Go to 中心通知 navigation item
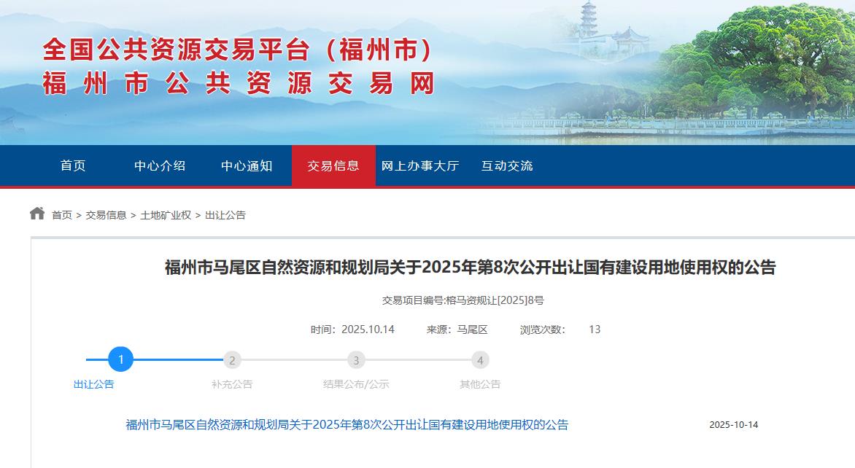This screenshot has width=855, height=468. [x=247, y=166]
